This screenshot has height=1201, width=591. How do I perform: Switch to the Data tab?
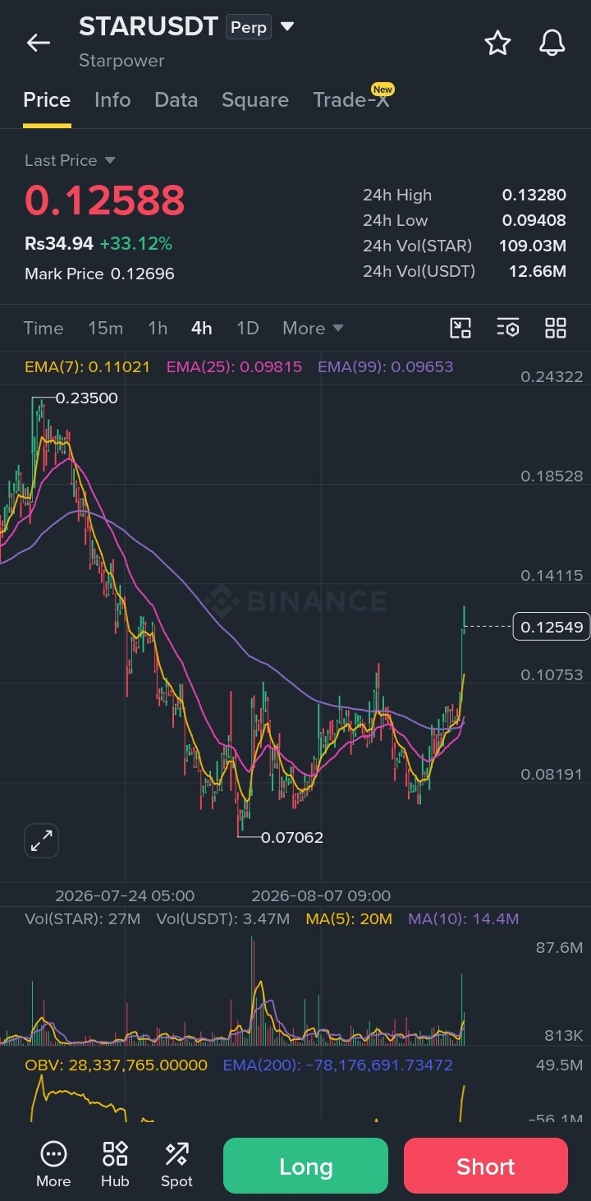[x=176, y=100]
